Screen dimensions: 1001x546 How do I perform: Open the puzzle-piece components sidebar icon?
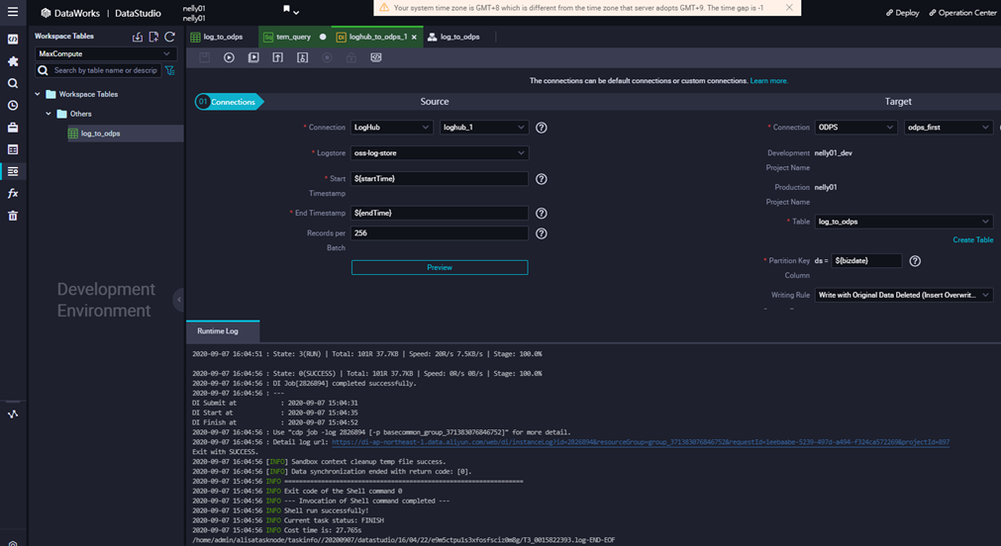point(13,61)
